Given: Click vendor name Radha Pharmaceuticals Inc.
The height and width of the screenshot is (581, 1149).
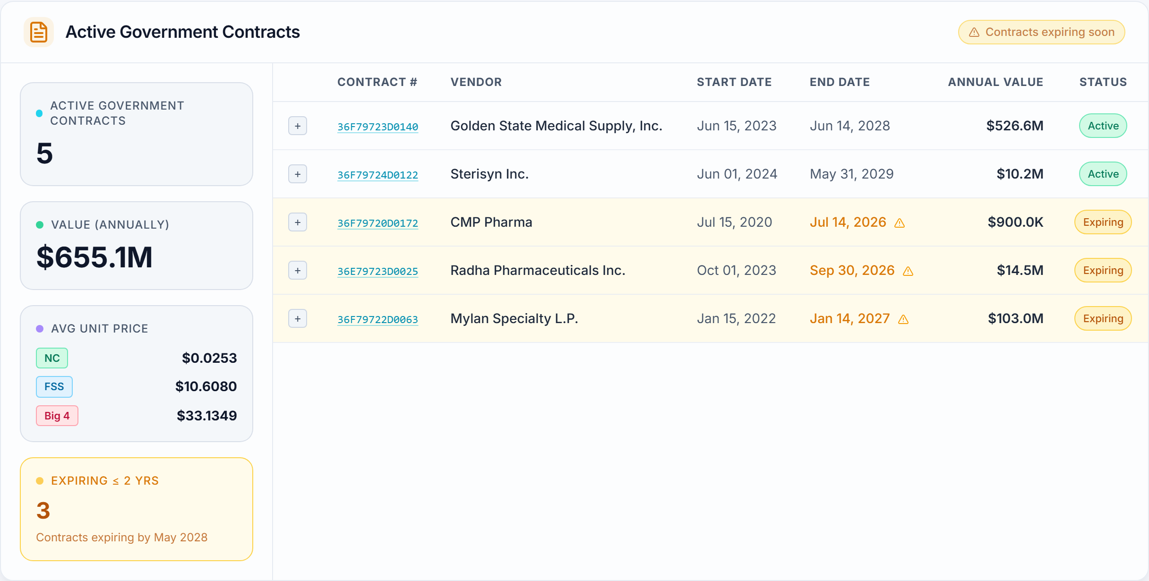Looking at the screenshot, I should click(x=538, y=270).
